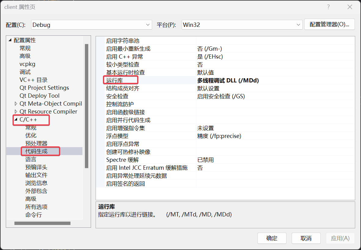Image resolution: width=361 pixels, height=250 pixels.
Task: Open the Configuration Manager (配置管理器) button
Action: click(329, 24)
